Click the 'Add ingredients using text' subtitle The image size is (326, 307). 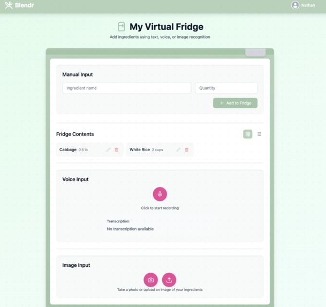160,37
